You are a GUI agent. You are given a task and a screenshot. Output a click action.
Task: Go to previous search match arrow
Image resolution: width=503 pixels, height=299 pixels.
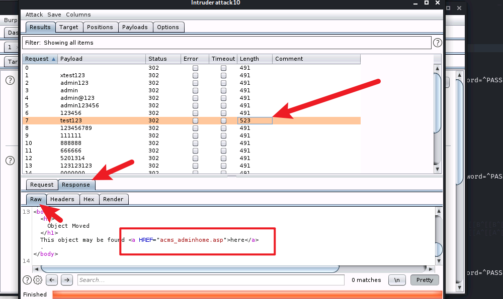52,280
